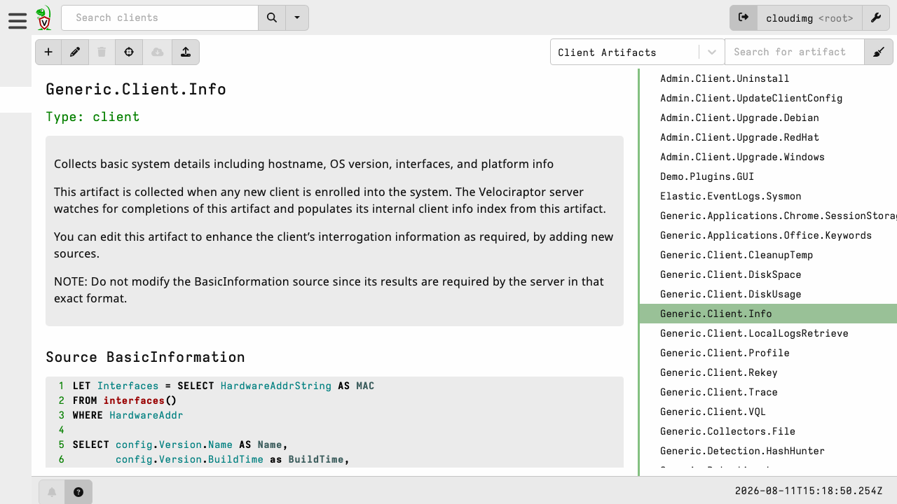This screenshot has width=897, height=504.
Task: Open the Client Artifacts type dropdown
Action: 638,52
